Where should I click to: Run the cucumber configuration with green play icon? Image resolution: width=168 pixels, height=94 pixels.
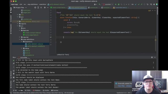pyautogui.click(x=116, y=4)
